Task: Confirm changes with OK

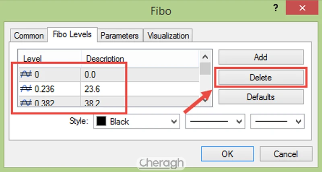Action: click(x=227, y=154)
